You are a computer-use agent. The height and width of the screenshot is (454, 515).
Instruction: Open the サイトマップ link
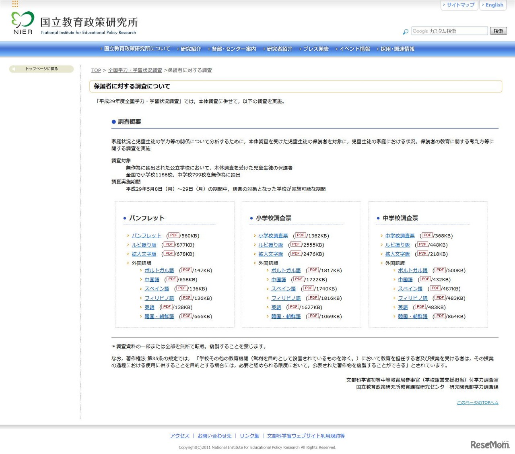(x=460, y=5)
